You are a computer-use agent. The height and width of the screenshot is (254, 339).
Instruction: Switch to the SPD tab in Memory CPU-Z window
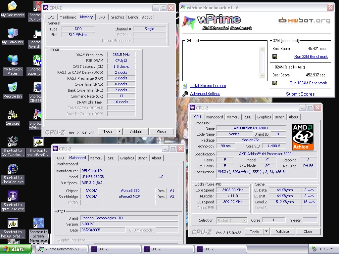[x=102, y=17]
